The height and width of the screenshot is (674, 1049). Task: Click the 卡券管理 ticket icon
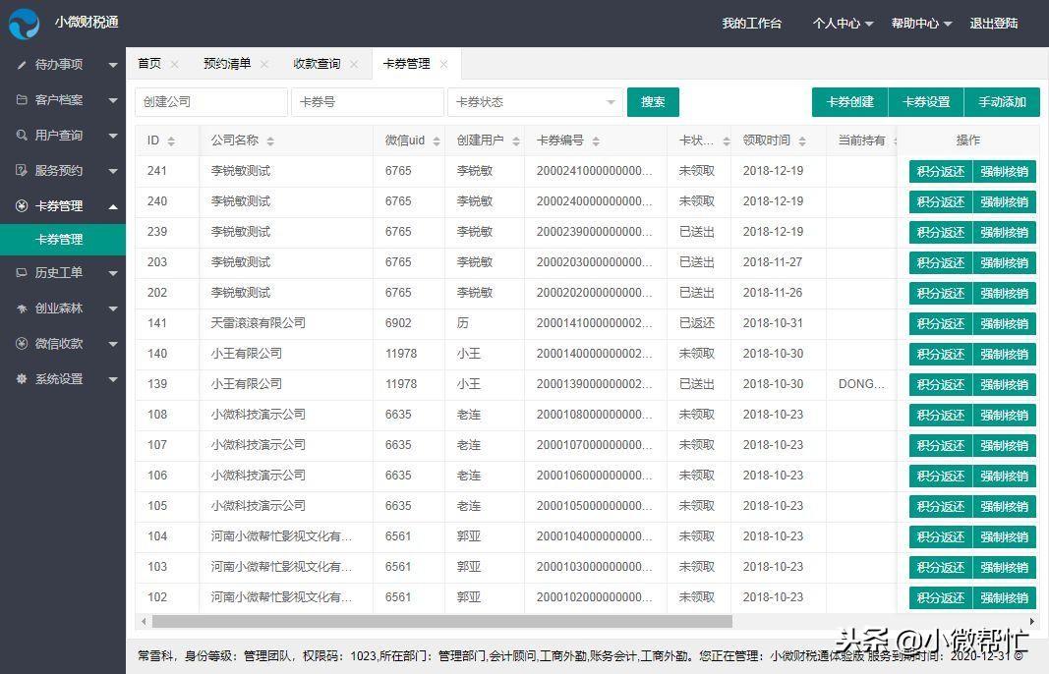(x=24, y=205)
